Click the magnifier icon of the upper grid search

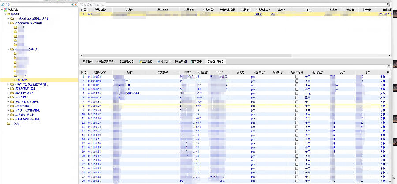click(x=388, y=4)
